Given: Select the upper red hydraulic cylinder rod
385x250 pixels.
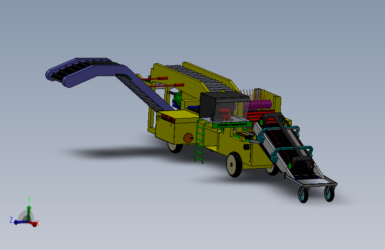Looking at the screenshot, I should 155,79.
